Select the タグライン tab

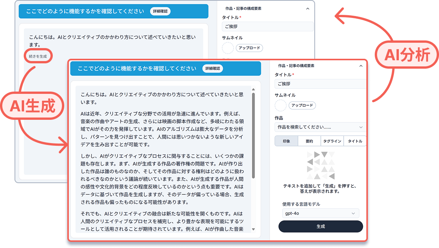point(332,141)
